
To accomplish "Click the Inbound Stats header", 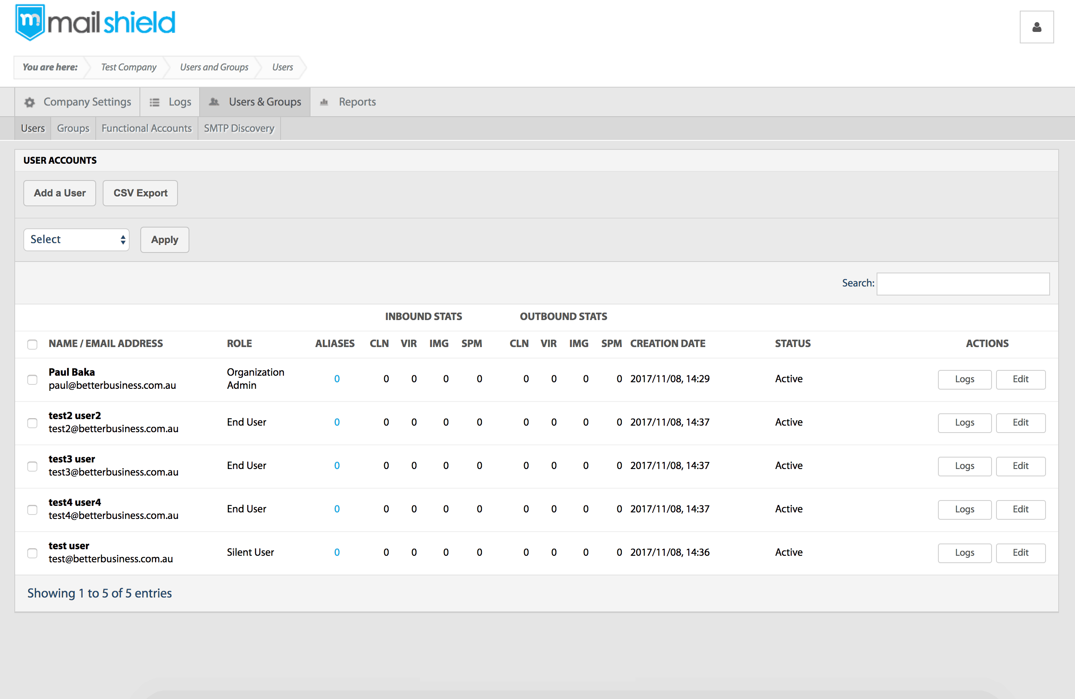I will coord(423,317).
